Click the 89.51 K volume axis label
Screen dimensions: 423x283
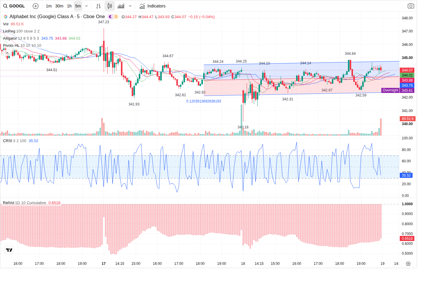[408, 119]
